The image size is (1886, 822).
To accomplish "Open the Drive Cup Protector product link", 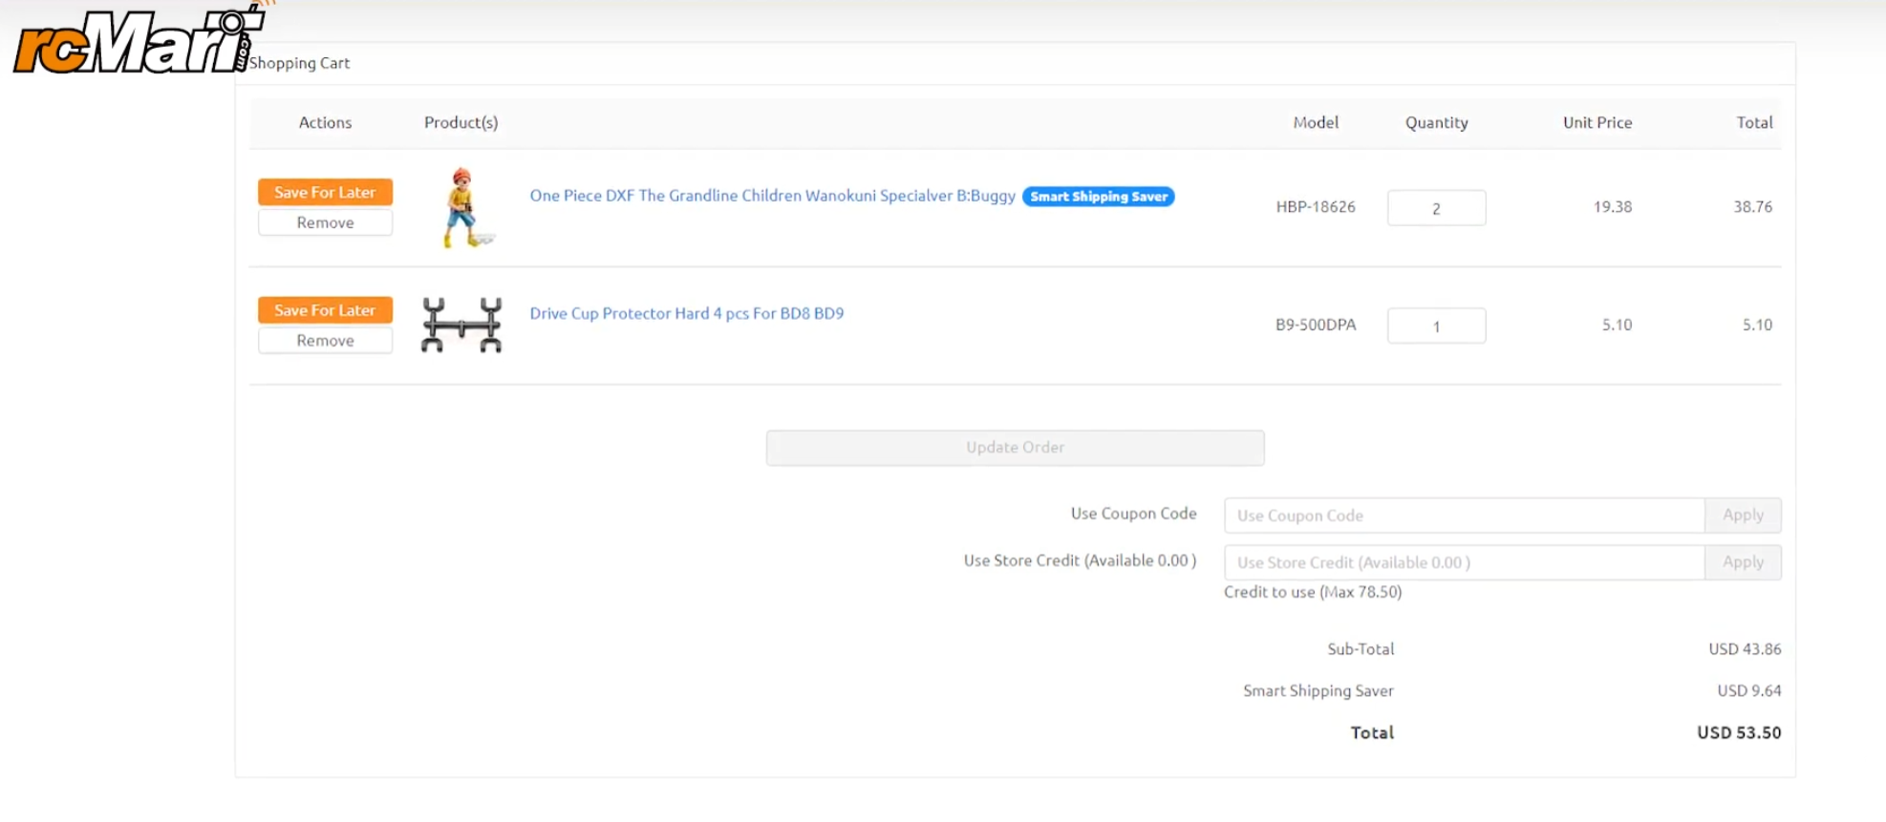I will tap(686, 313).
